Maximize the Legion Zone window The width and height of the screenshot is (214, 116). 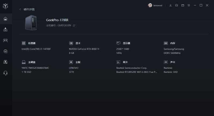[201, 5]
